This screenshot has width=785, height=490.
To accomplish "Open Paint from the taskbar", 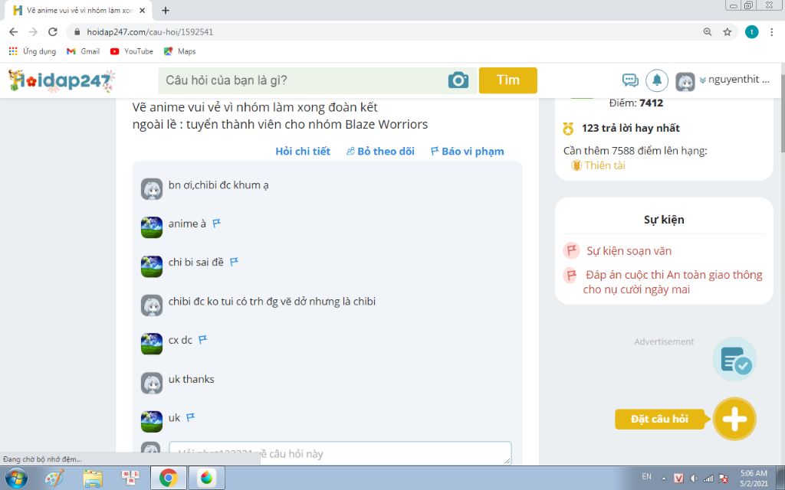I will coord(54,479).
